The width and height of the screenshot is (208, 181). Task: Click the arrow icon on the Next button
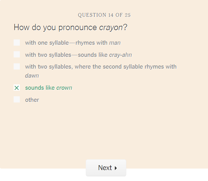[116, 168]
